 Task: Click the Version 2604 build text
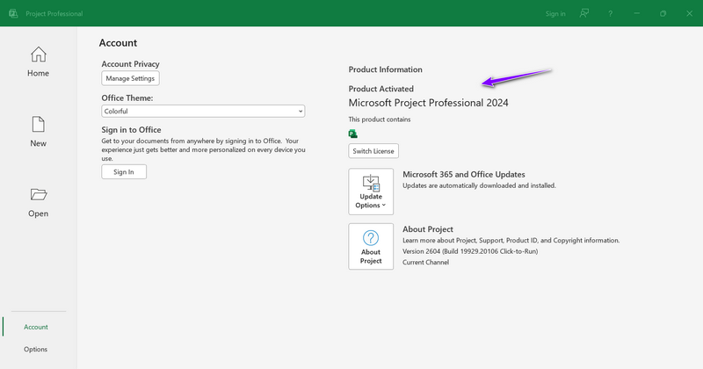tap(470, 251)
